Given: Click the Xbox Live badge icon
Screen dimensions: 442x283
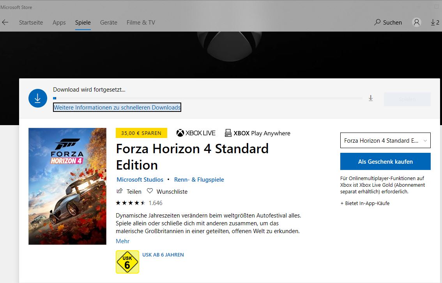Looking at the screenshot, I should coord(181,133).
